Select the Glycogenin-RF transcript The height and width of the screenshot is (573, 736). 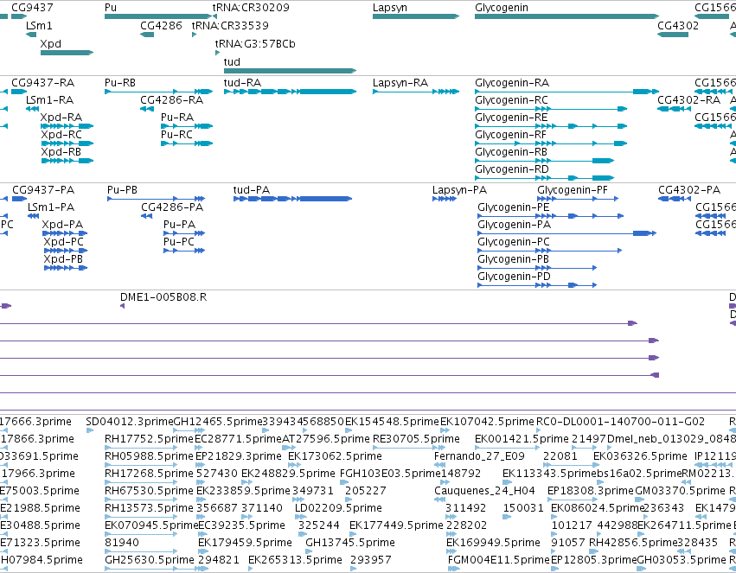(x=551, y=143)
